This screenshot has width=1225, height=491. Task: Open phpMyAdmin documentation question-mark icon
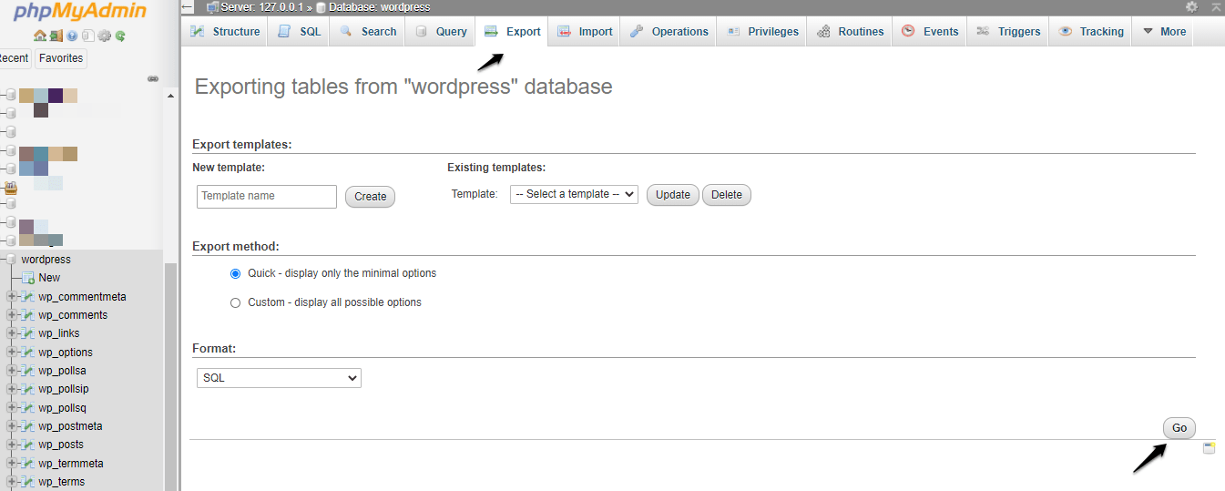pyautogui.click(x=72, y=36)
